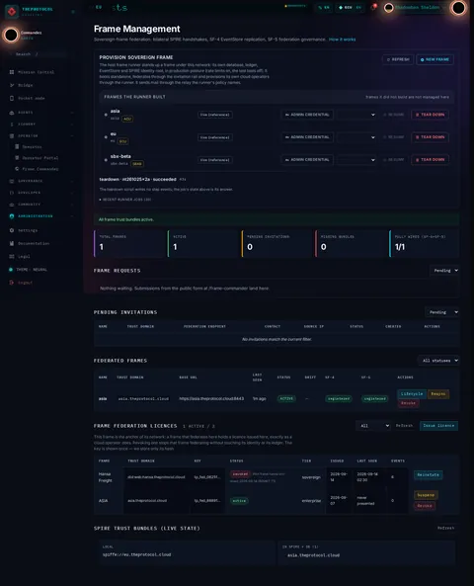Click the New Frame button
This screenshot has height=586, width=474.
[x=434, y=59]
